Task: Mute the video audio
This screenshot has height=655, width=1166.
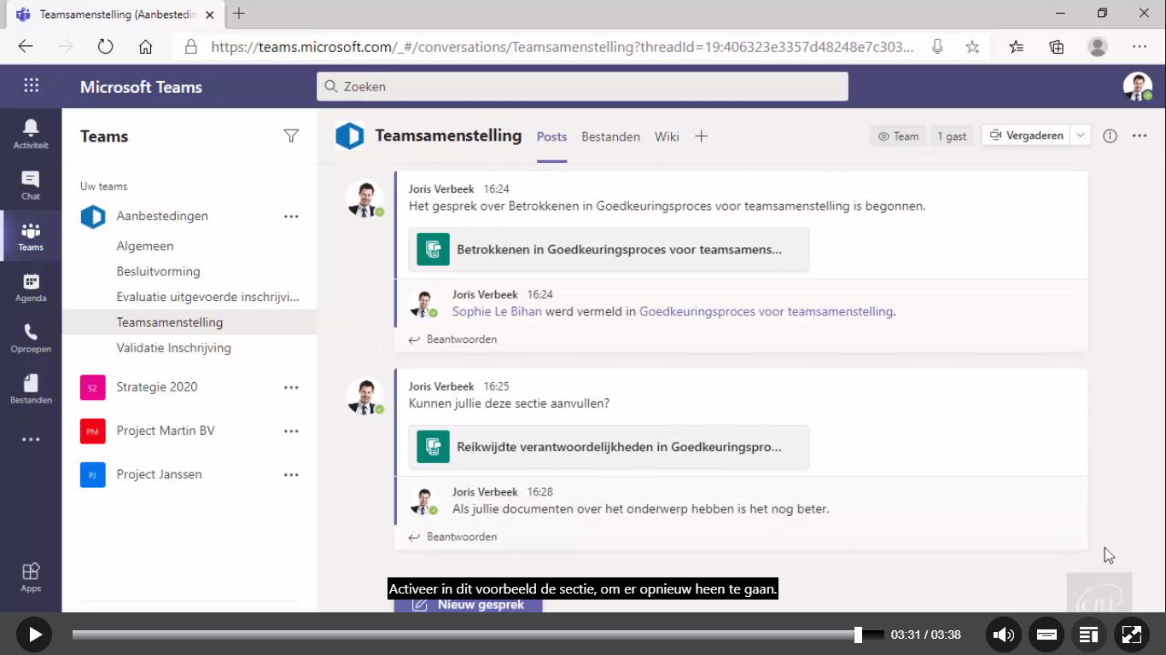Action: tap(1004, 635)
